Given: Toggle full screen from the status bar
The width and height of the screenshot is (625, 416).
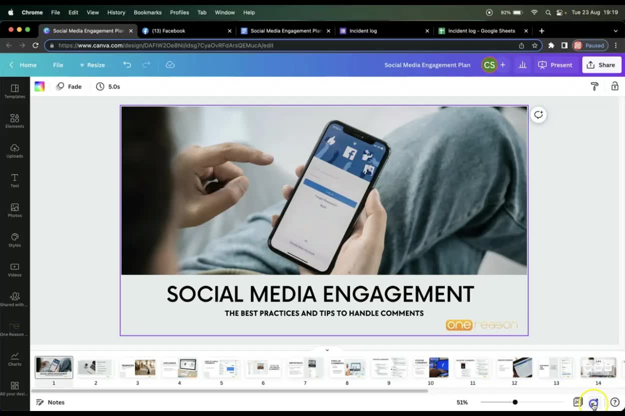Looking at the screenshot, I should [594, 402].
